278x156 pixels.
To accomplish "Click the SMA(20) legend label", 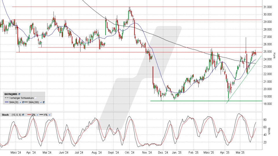I will coord(14,102).
